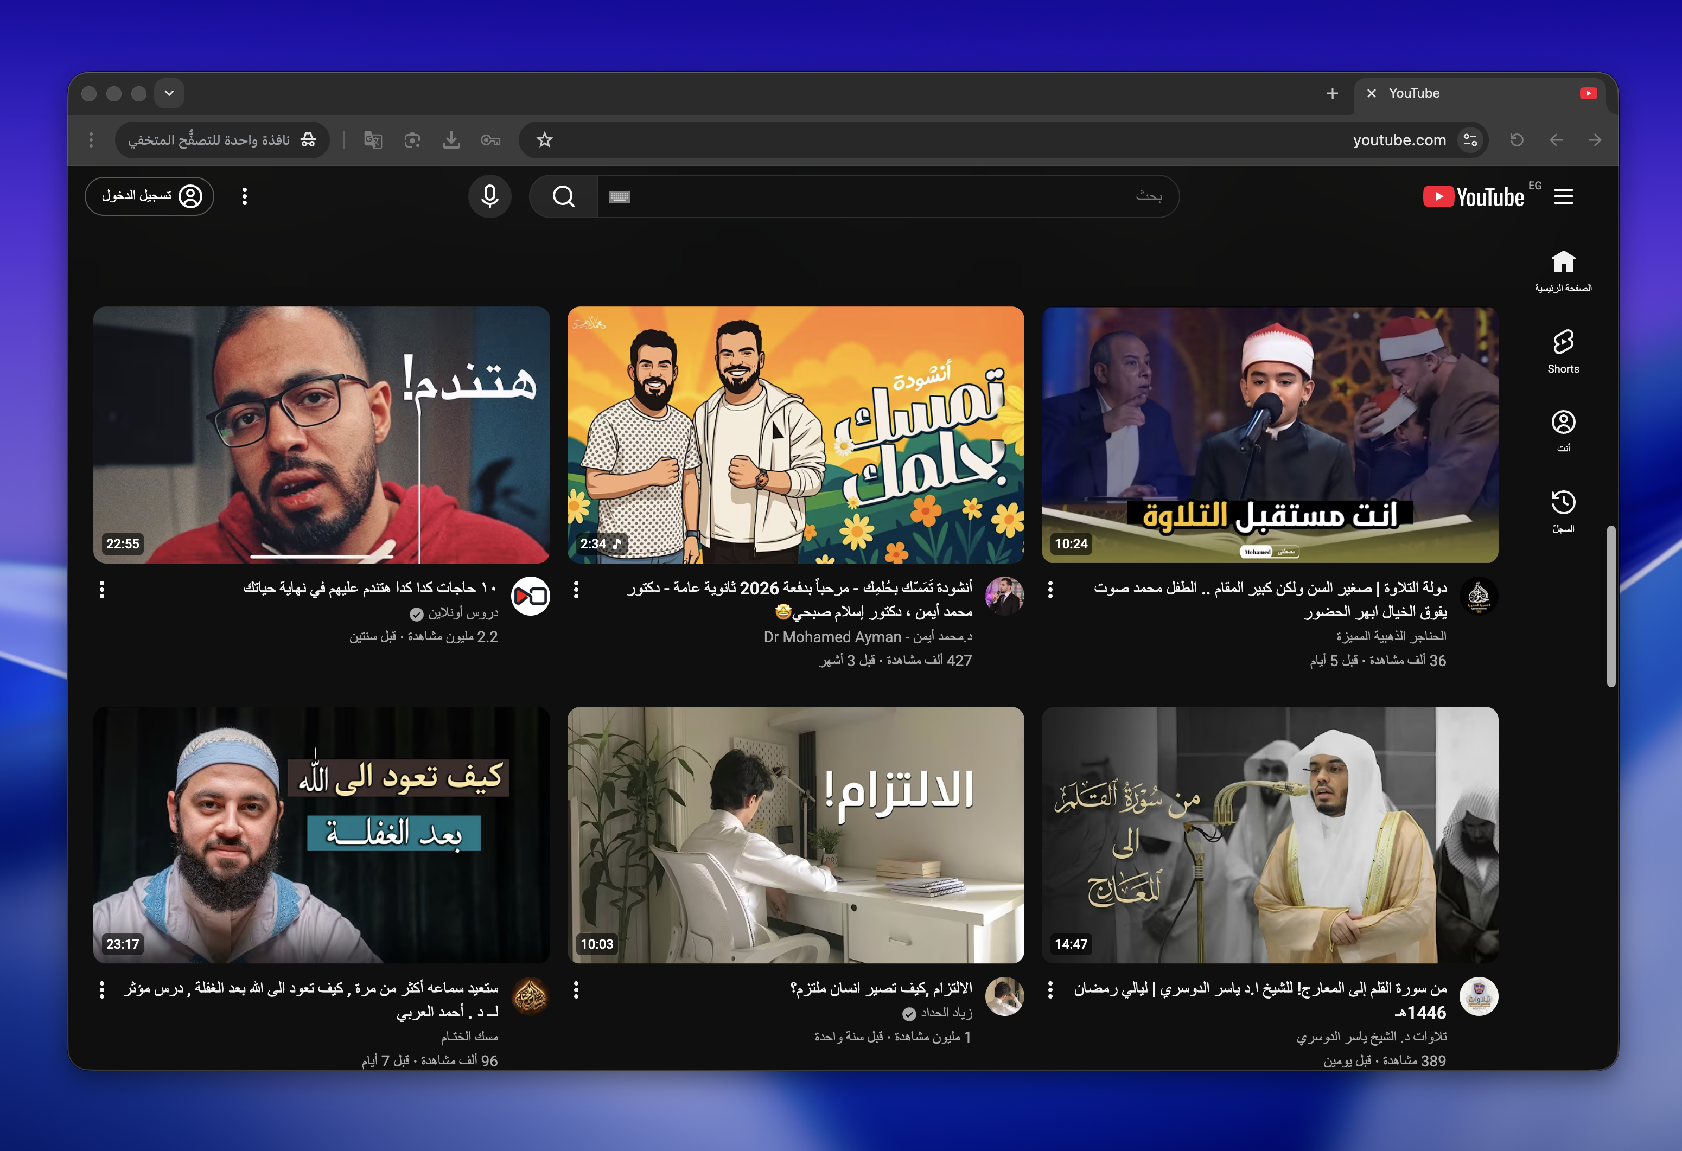Viewport: 1682px width, 1151px height.
Task: Toggle the hamburger guide menu
Action: [x=1563, y=197]
